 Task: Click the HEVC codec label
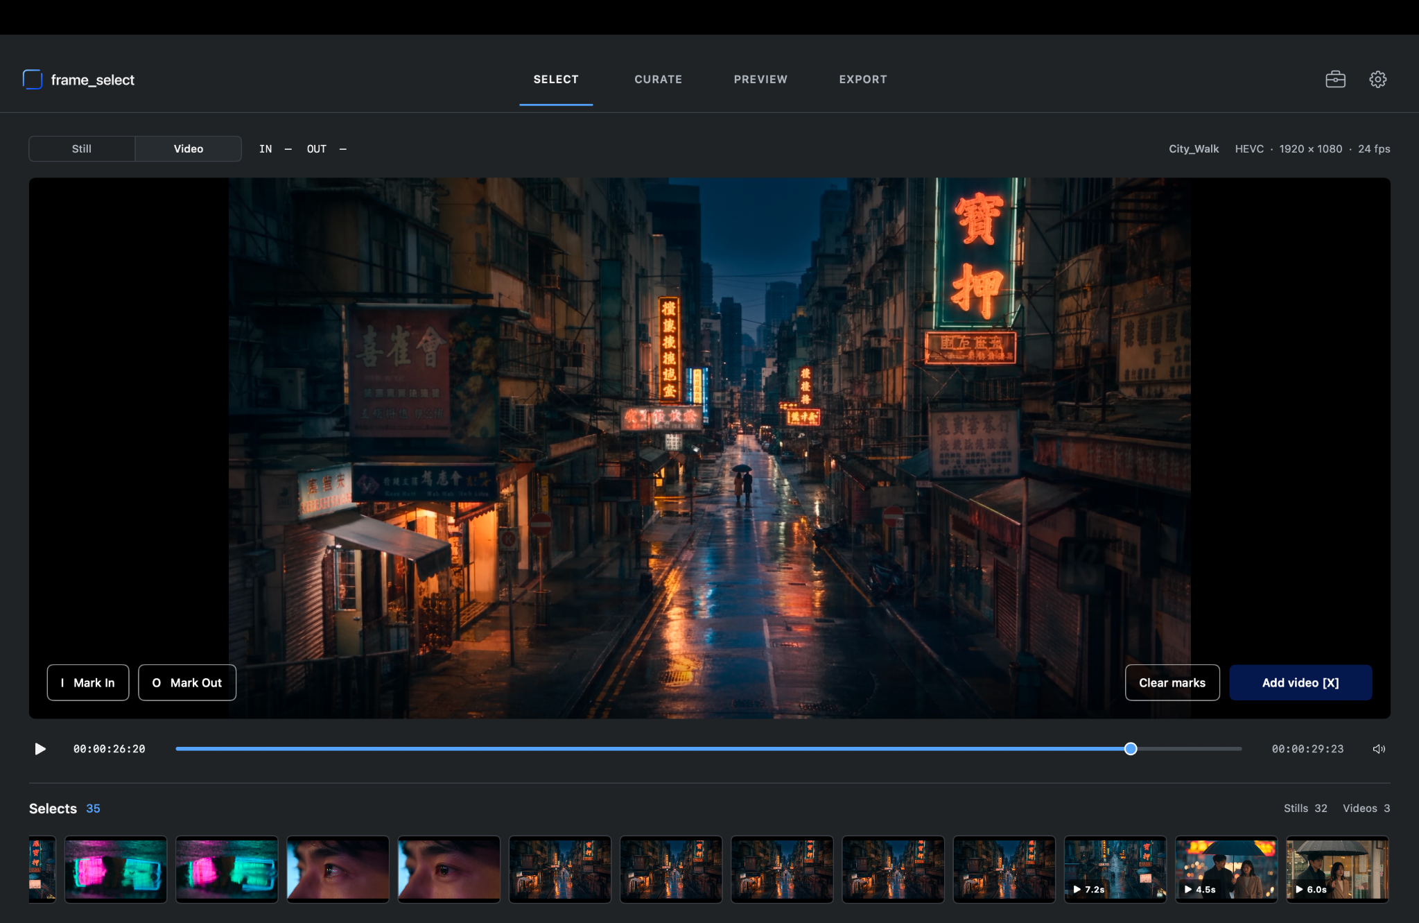coord(1249,148)
